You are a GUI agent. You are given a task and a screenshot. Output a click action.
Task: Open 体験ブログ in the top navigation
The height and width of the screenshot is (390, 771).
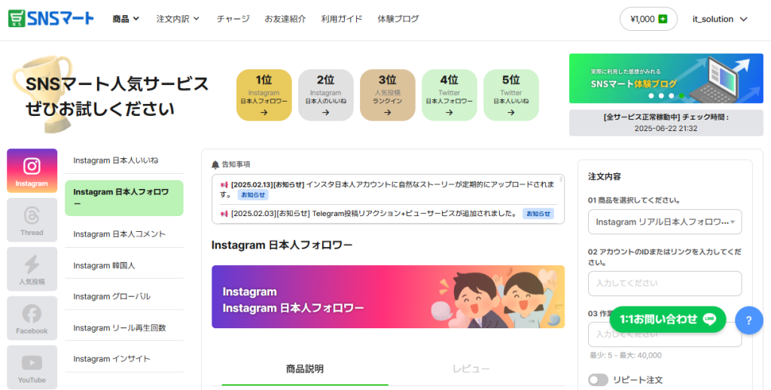click(398, 19)
